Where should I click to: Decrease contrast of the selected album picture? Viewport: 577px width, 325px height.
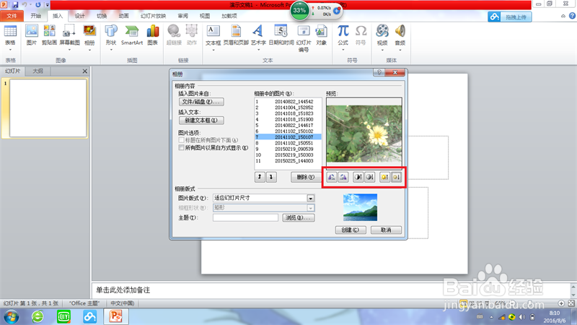pos(369,177)
